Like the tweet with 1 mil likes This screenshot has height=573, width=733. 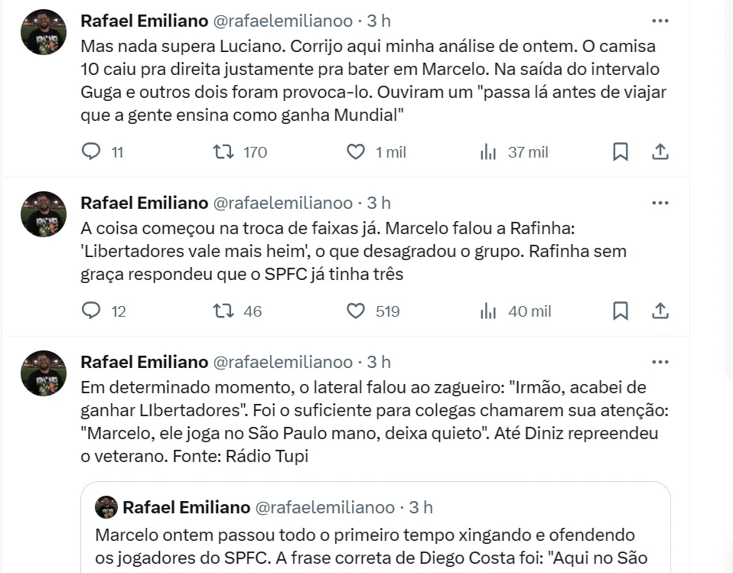356,151
